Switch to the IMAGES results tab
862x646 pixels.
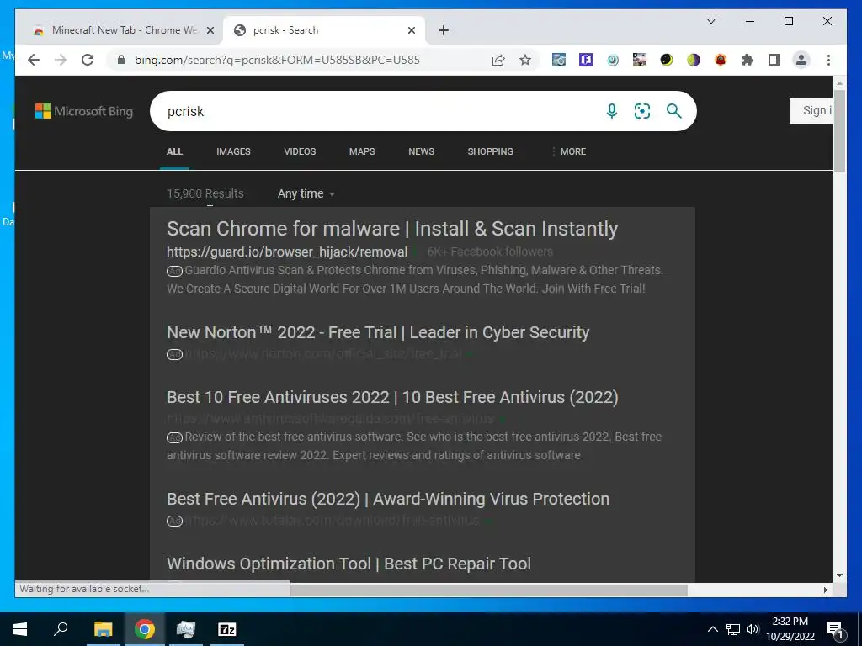coord(233,151)
